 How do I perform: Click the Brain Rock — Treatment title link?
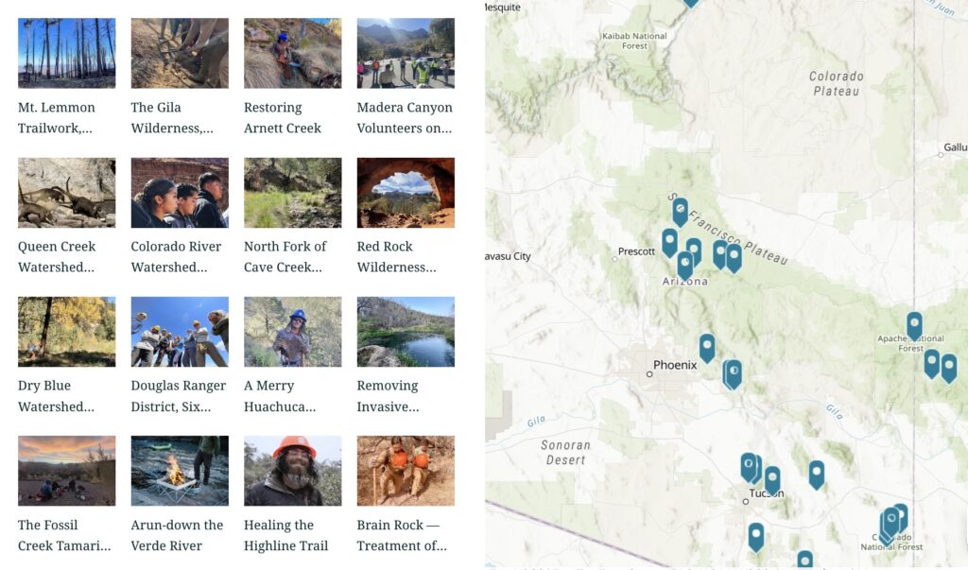(x=402, y=535)
